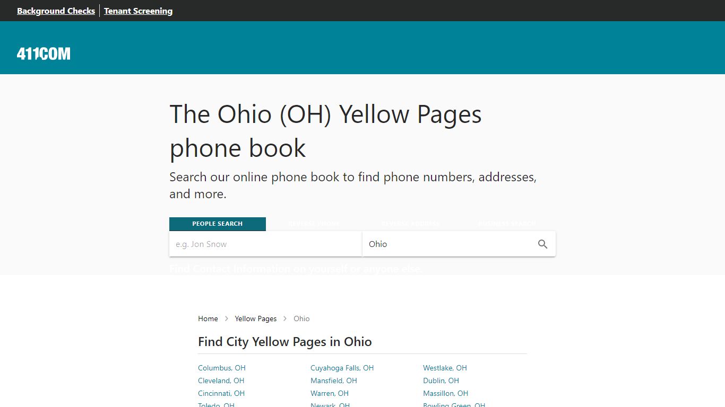Switch to the Business Search tab
This screenshot has width=725, height=407.
(507, 224)
